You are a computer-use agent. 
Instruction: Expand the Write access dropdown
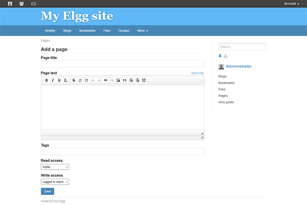pyautogui.click(x=55, y=181)
